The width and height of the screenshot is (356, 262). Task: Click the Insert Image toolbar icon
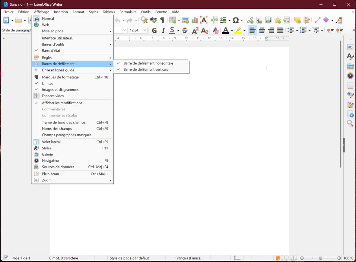tap(186, 20)
